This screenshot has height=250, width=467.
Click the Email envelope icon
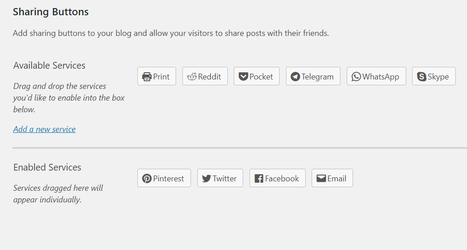click(x=321, y=178)
